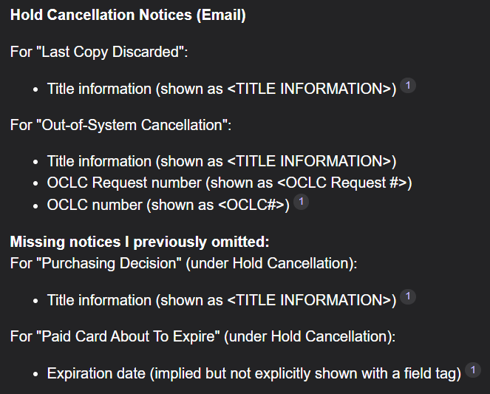Click the 'For "Out-of-System Cancellation":' line
This screenshot has height=394, width=490.
pyautogui.click(x=121, y=125)
